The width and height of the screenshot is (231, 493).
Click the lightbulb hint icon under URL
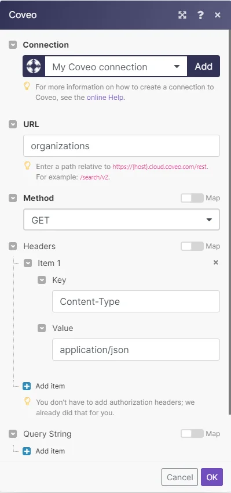click(x=28, y=165)
